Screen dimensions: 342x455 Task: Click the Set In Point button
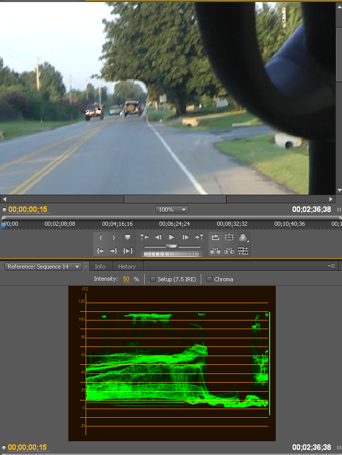coord(100,237)
